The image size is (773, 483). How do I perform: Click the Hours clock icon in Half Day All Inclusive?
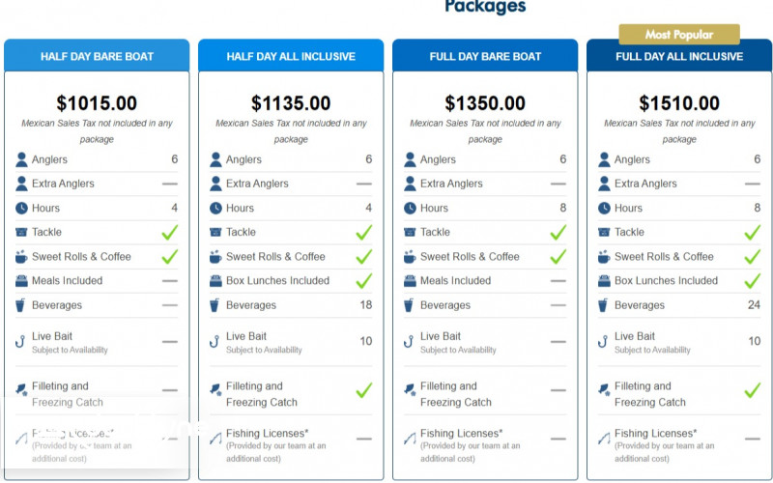point(216,208)
